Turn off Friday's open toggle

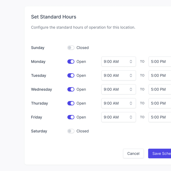click(x=71, y=117)
